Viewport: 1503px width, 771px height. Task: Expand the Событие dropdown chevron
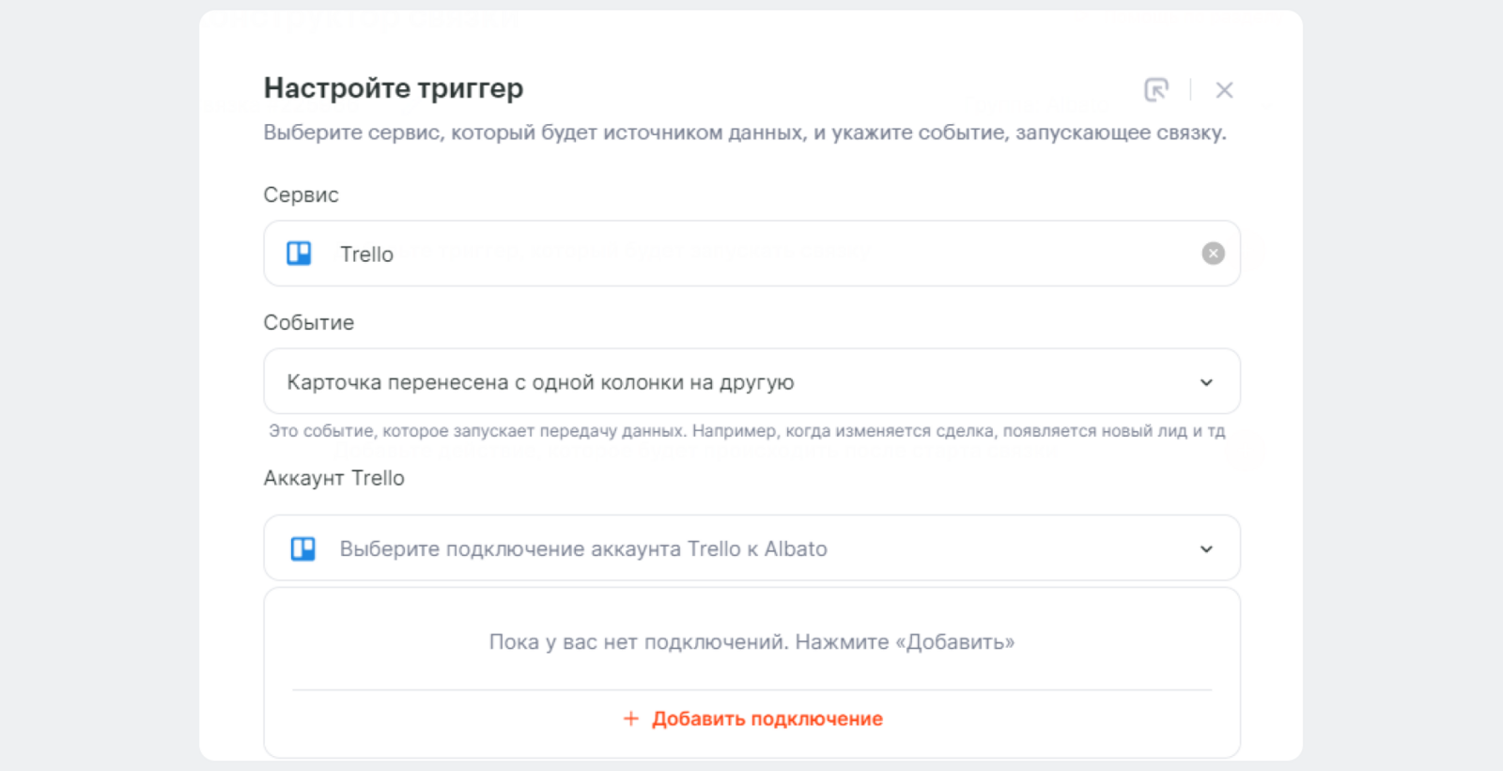pos(1206,382)
